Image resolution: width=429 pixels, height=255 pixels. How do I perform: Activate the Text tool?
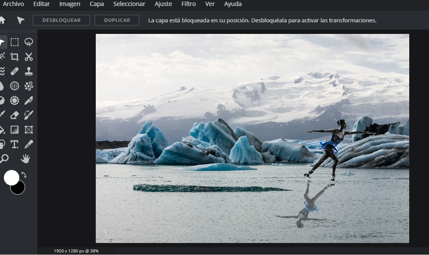tap(15, 144)
